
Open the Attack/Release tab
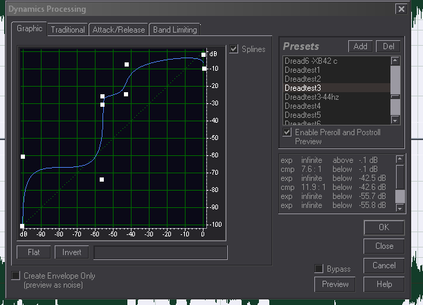[x=120, y=30]
